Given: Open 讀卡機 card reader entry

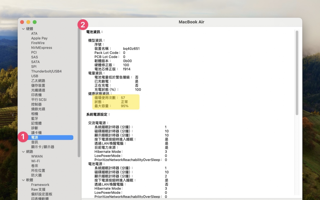Looking at the screenshot, I should tap(36, 132).
